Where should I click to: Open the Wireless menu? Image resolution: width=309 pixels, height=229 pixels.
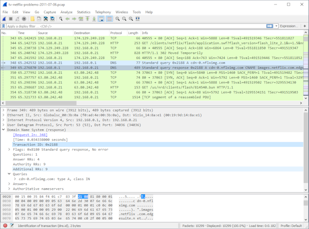pos(121,12)
